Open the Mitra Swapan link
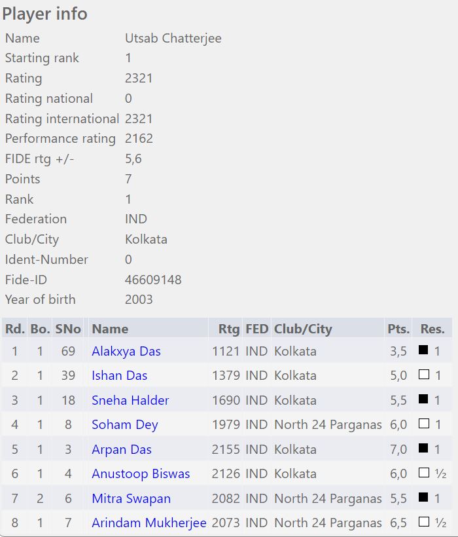The image size is (458, 537). tap(131, 498)
